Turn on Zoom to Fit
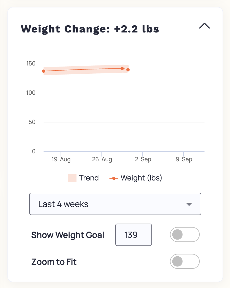Screen dimensions: 230x288 [x=185, y=261]
